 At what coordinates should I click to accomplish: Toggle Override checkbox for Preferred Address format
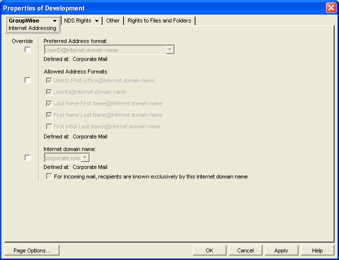click(27, 50)
